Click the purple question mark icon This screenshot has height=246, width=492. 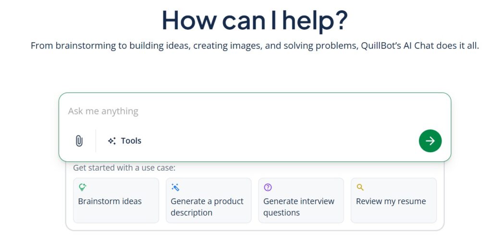tap(268, 187)
